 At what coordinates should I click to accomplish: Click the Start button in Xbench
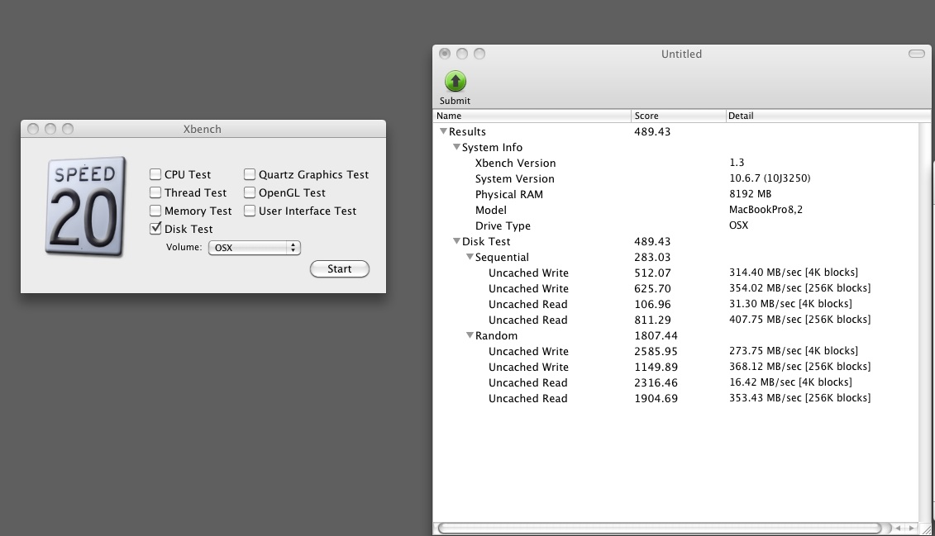[339, 269]
